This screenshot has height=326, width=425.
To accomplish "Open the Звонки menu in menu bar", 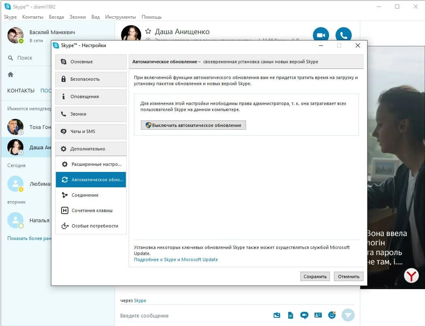I will (x=78, y=17).
